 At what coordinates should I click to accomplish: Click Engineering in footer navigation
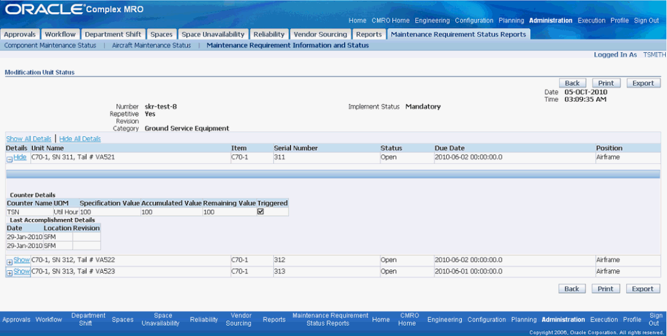click(x=444, y=320)
